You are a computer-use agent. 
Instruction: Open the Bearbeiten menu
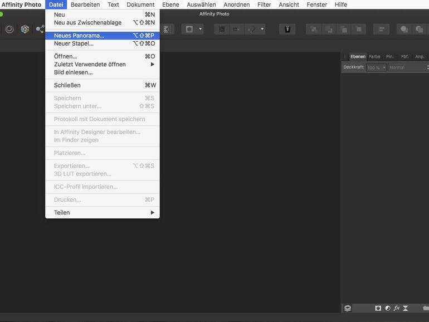click(85, 4)
